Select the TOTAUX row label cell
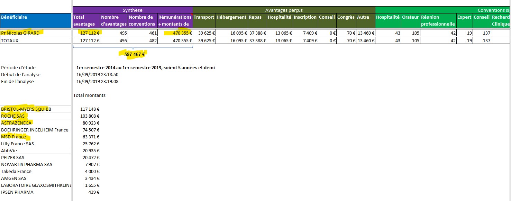Viewport: 511px width, 201px height. click(x=36, y=40)
